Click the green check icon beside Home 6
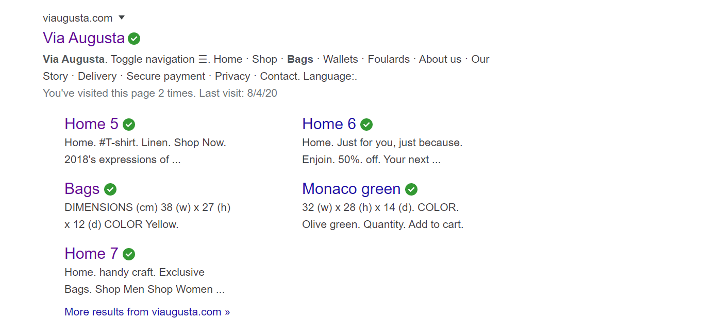Viewport: 718px width, 335px height. (x=366, y=125)
